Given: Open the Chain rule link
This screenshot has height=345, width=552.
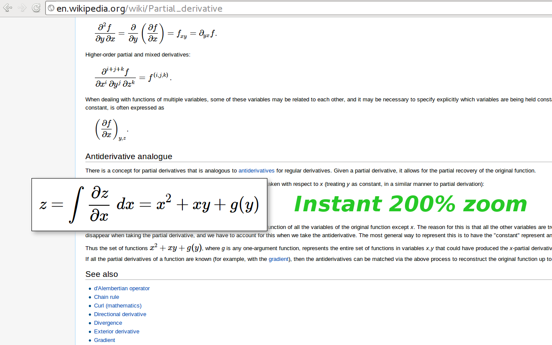Looking at the screenshot, I should coord(107,297).
